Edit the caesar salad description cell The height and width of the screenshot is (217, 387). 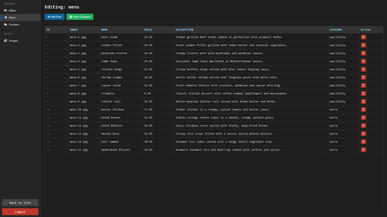[251, 85]
